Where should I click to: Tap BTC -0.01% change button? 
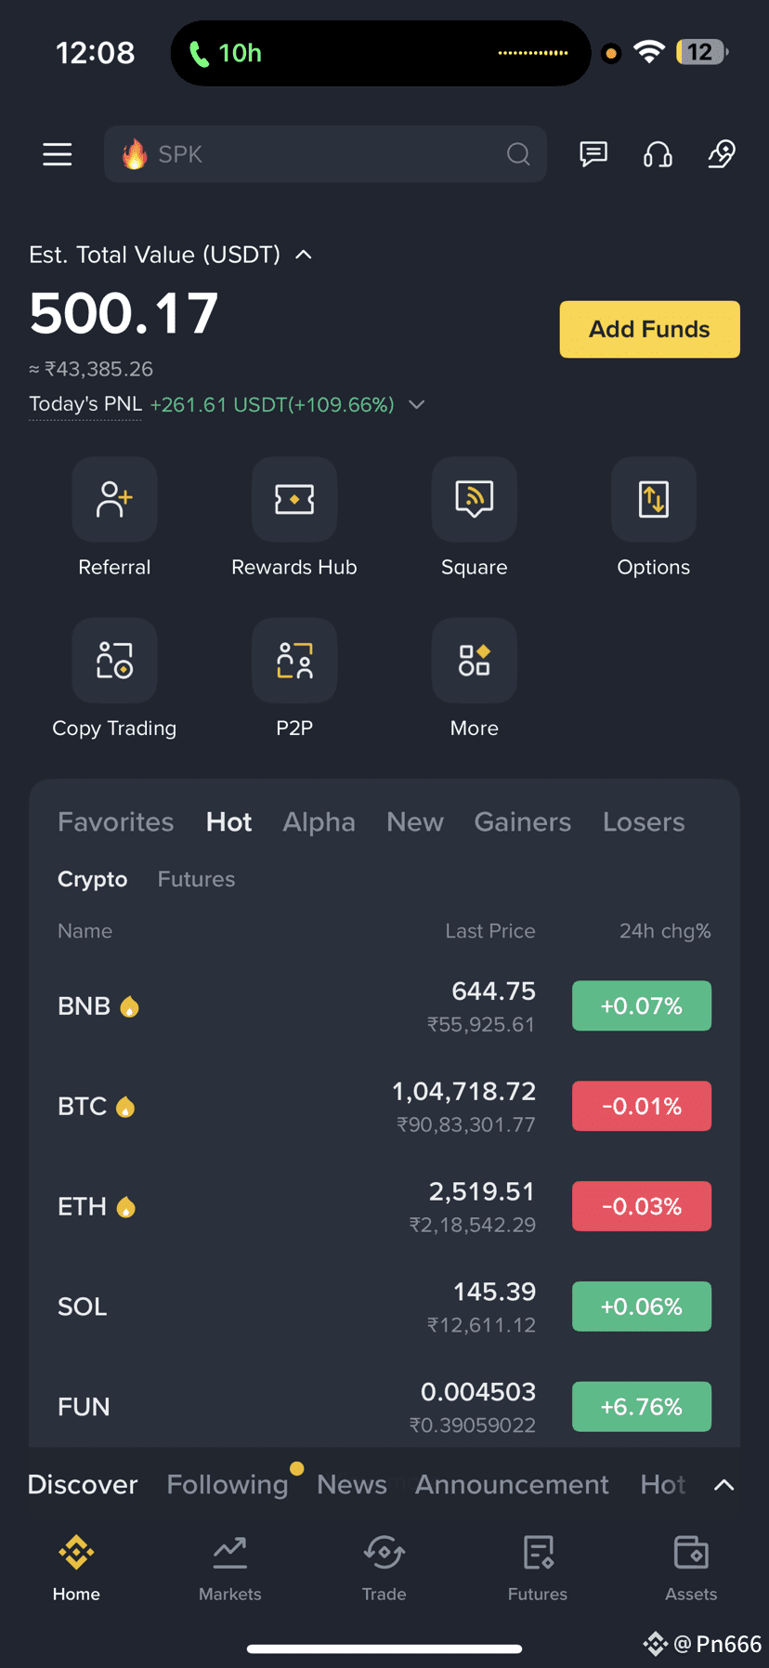642,1106
